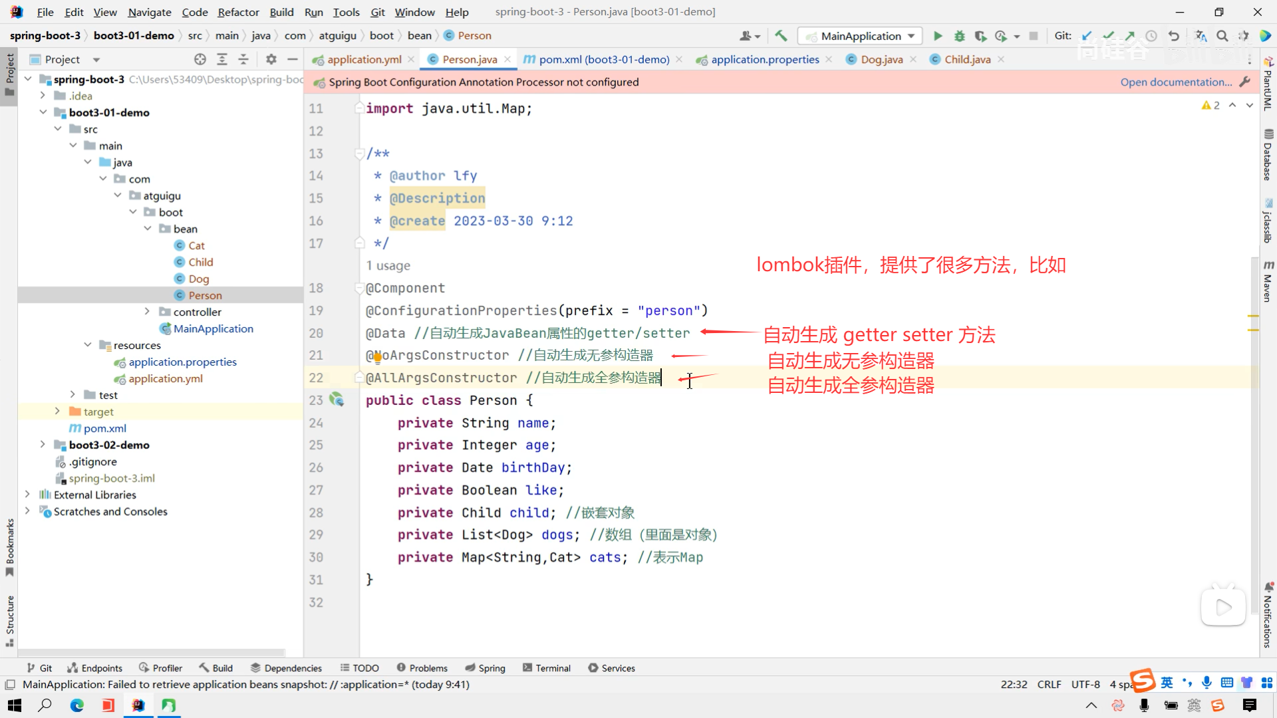Click Git update project arrow icon
Screen dimensions: 1277x718
tap(1087, 36)
